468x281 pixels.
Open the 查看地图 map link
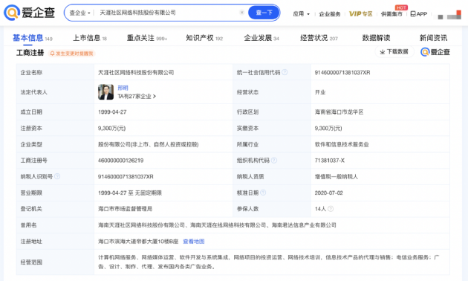(x=194, y=242)
